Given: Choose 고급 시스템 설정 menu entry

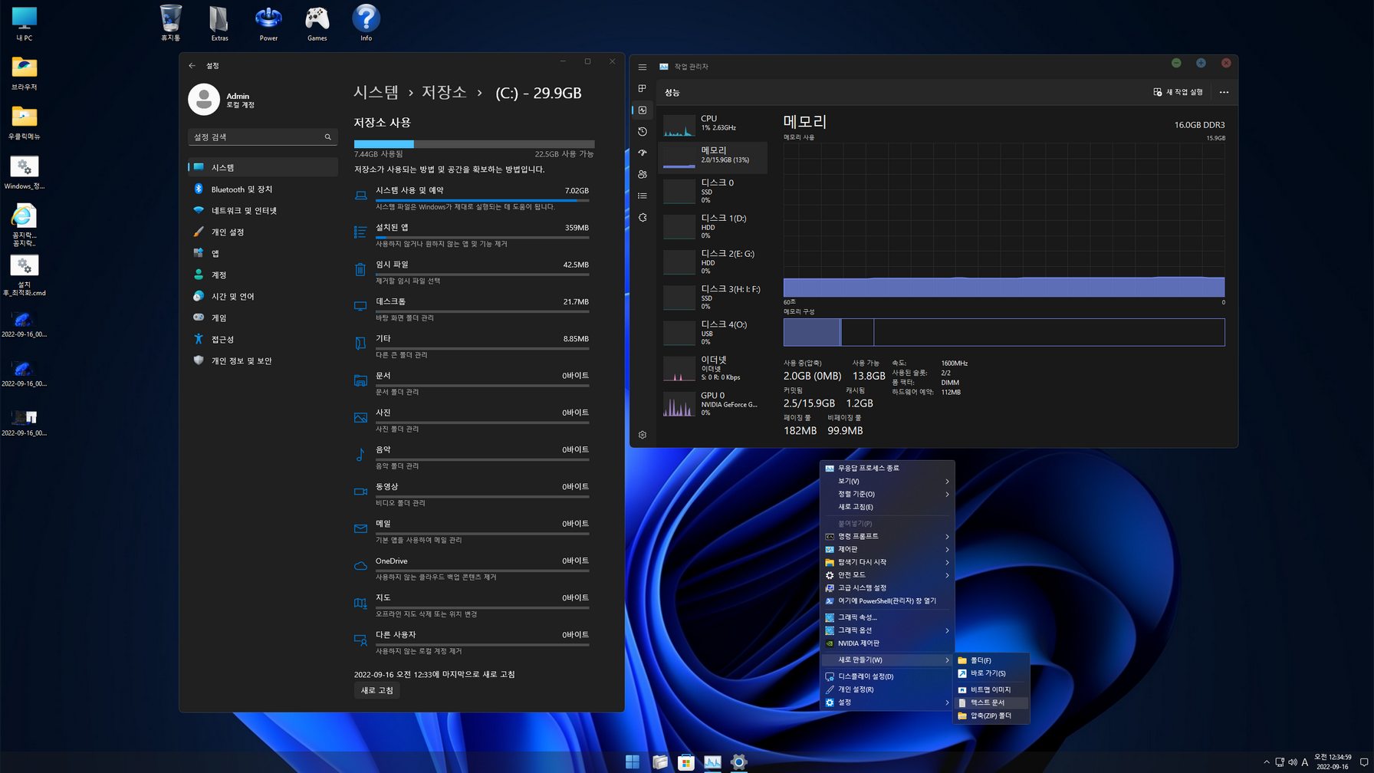Looking at the screenshot, I should tap(887, 588).
